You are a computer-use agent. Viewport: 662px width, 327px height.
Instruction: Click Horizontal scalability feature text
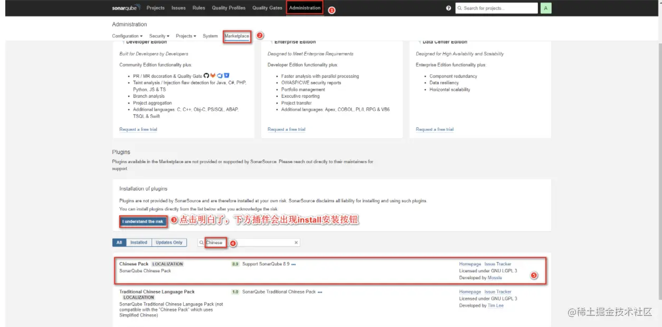[450, 90]
